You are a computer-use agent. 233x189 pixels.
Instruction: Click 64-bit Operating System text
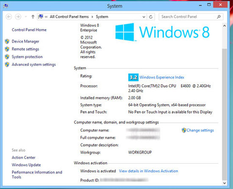click(167, 105)
